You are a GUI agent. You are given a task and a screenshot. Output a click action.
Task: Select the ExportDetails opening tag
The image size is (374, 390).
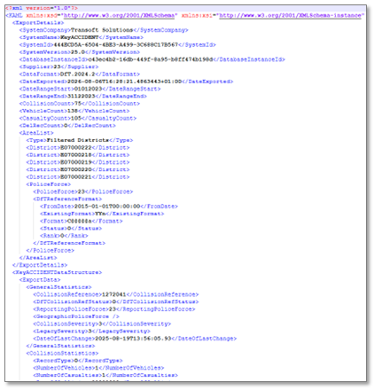pos(38,23)
